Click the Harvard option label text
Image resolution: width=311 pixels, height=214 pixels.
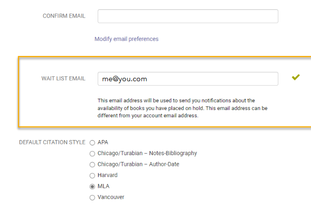[107, 175]
